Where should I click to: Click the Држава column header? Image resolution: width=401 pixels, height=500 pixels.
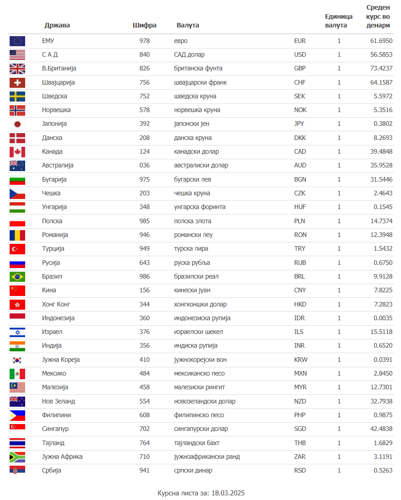click(57, 25)
